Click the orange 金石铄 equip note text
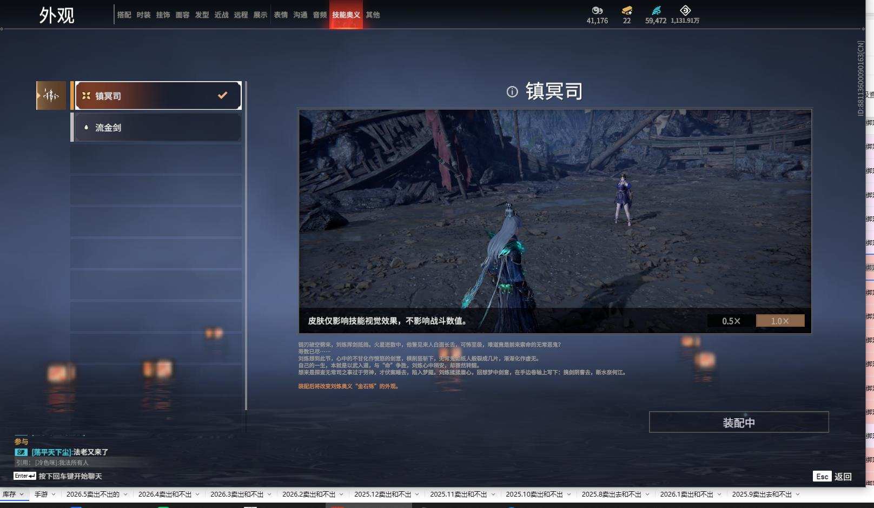Viewport: 874px width, 508px height. [349, 386]
